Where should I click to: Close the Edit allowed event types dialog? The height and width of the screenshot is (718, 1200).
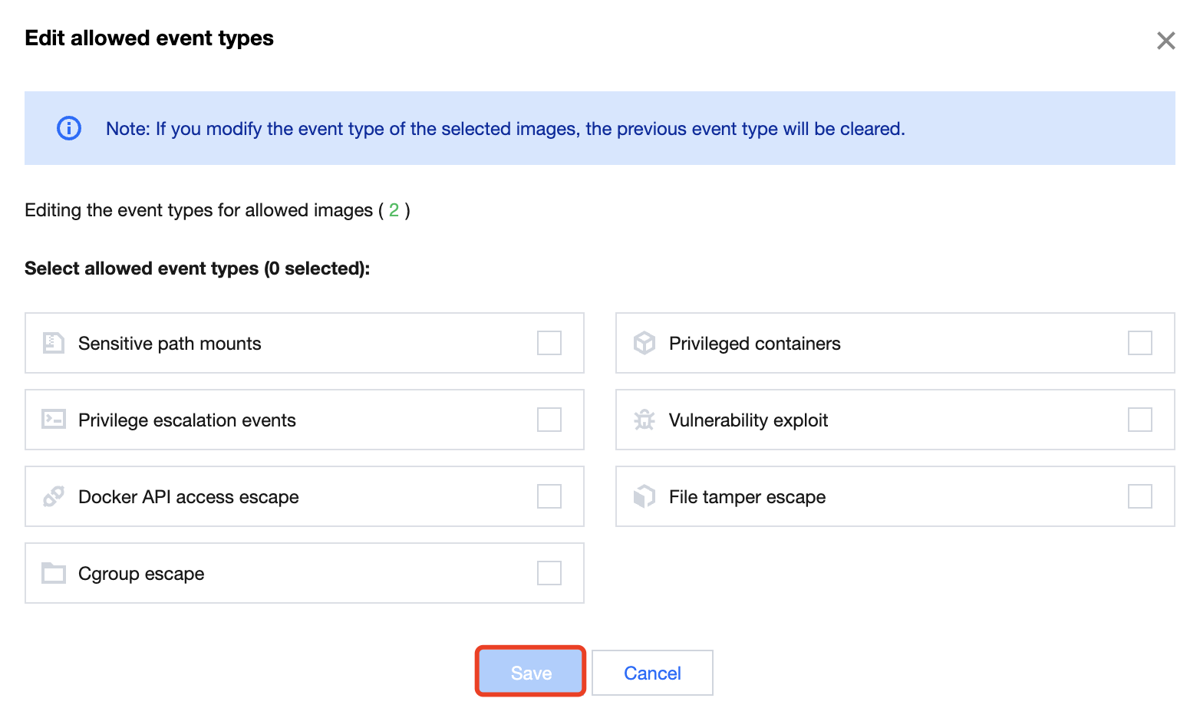[1165, 41]
